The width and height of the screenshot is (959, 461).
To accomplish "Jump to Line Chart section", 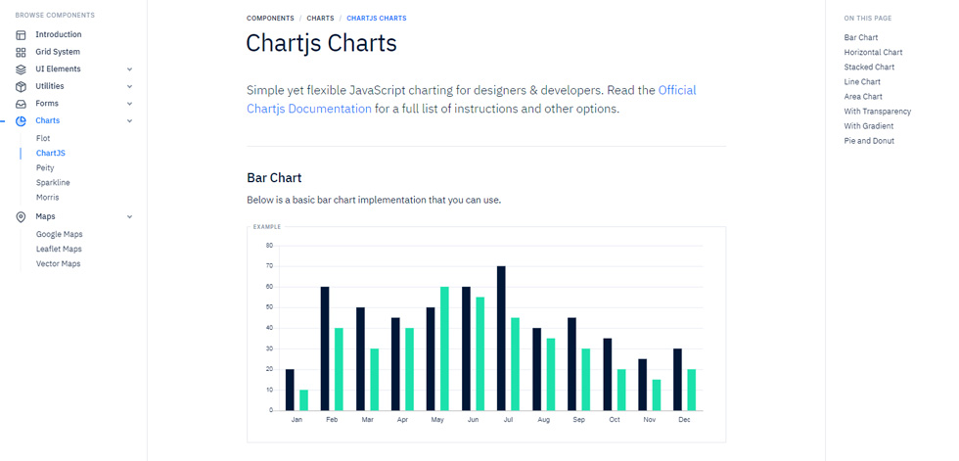I will [862, 81].
